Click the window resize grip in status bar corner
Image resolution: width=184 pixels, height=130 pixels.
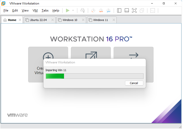coord(180,127)
